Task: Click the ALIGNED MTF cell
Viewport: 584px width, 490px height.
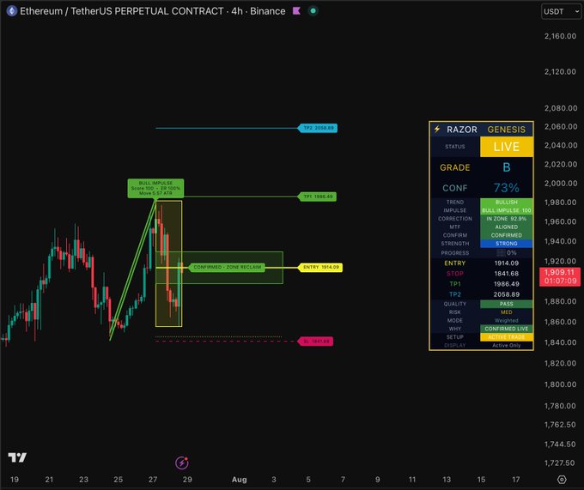Action: tap(506, 227)
